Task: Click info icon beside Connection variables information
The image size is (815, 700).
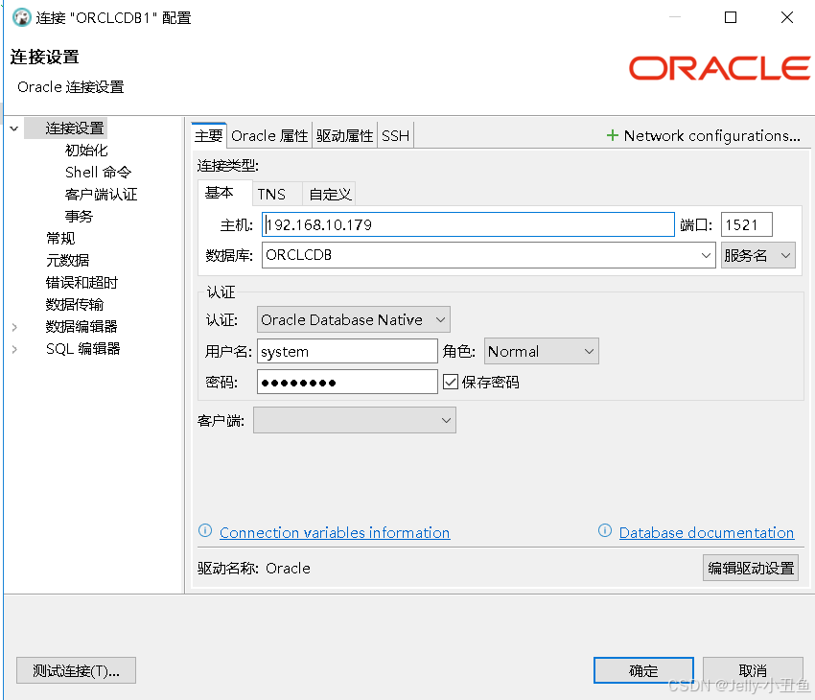Action: (x=205, y=530)
